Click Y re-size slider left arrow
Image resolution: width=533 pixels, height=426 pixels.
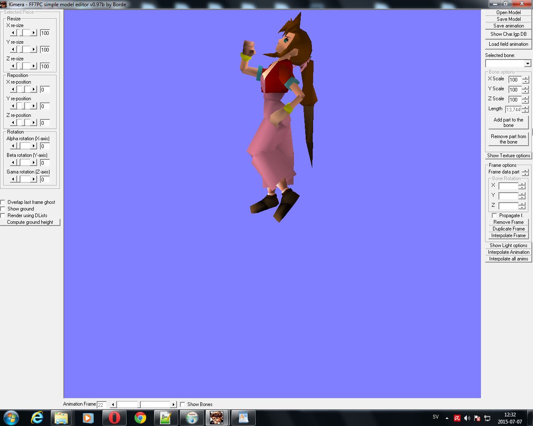(13, 49)
